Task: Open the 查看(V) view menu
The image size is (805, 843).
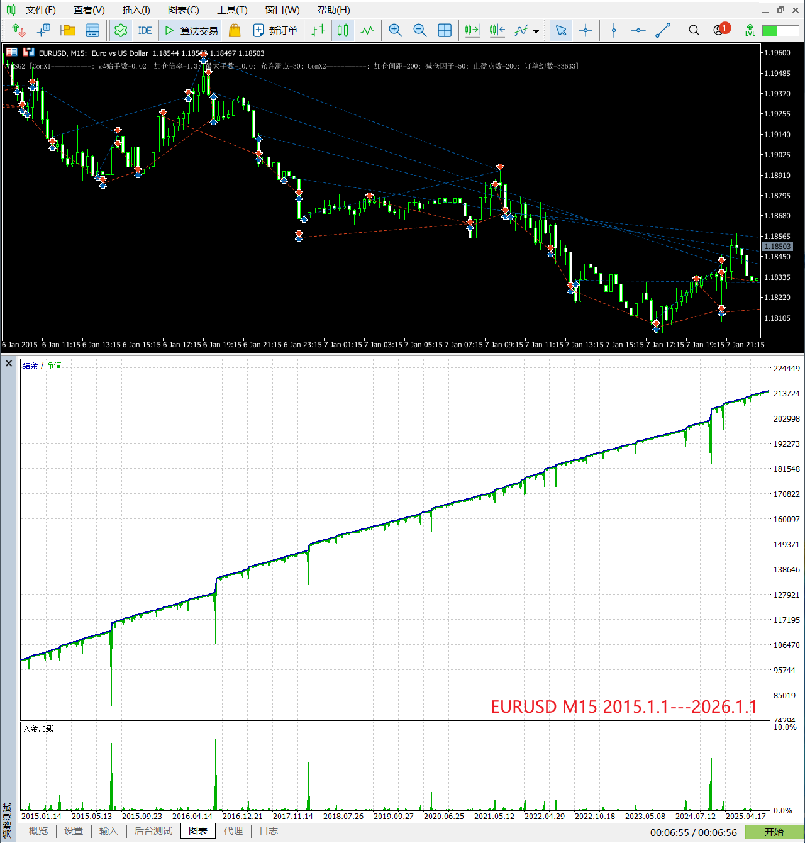Action: point(89,10)
